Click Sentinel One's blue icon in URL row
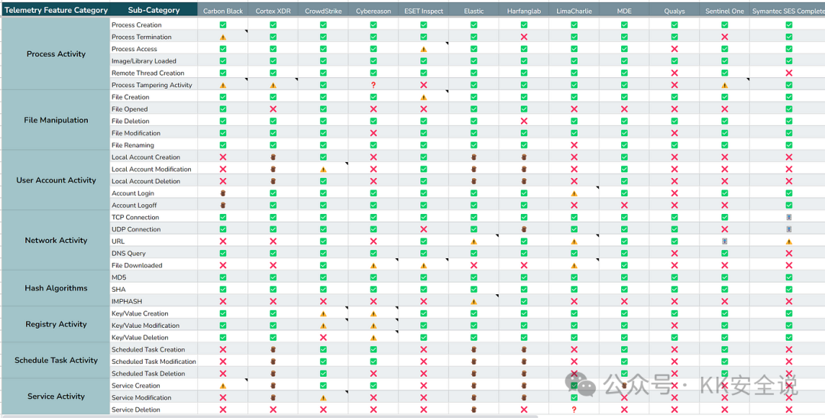This screenshot has height=418, width=825. 724,241
